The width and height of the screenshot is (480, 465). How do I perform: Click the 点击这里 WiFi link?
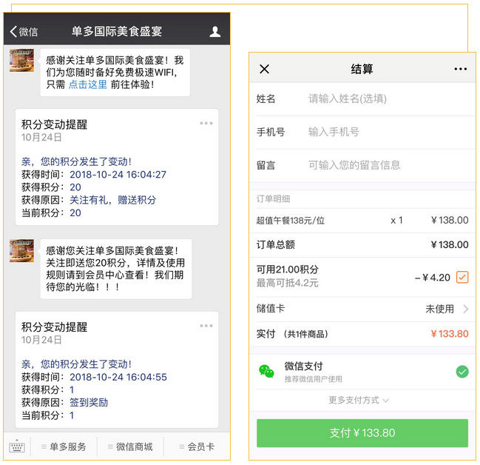point(88,84)
